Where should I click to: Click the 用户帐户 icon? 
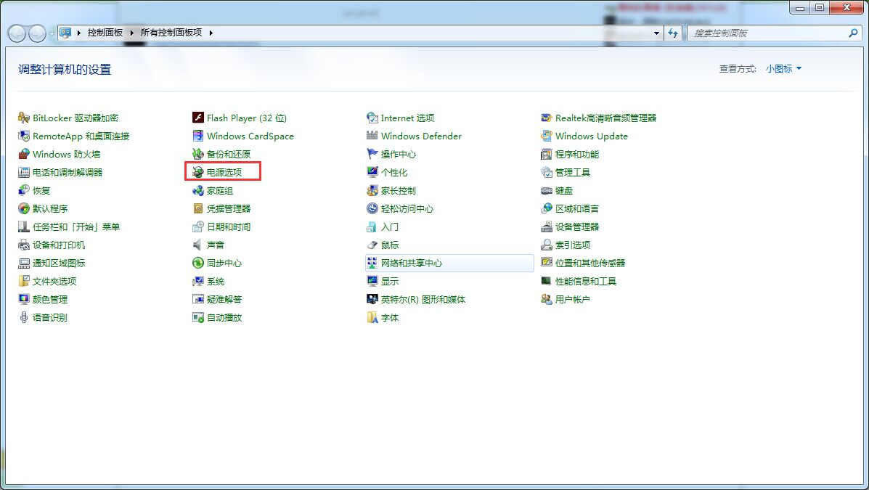(547, 299)
